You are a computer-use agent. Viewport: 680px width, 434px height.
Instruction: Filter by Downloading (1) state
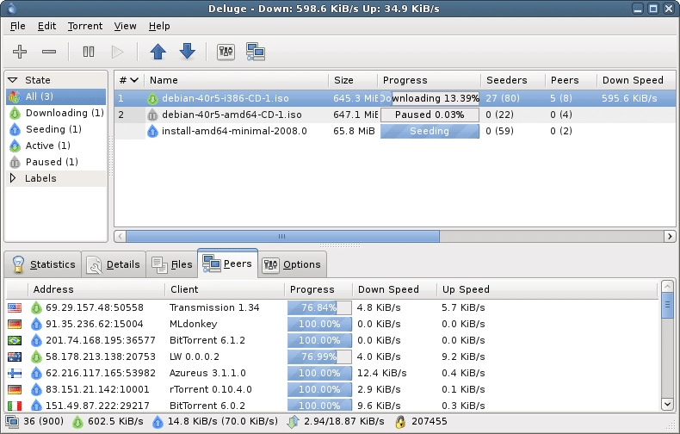tap(56, 113)
